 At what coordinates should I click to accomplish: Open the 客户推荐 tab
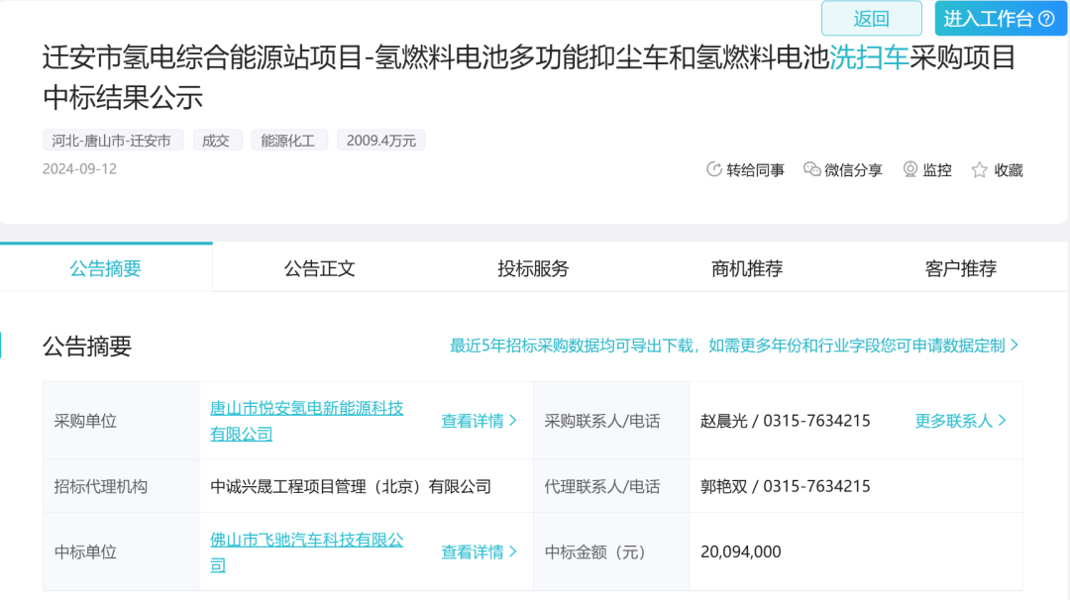pyautogui.click(x=960, y=268)
